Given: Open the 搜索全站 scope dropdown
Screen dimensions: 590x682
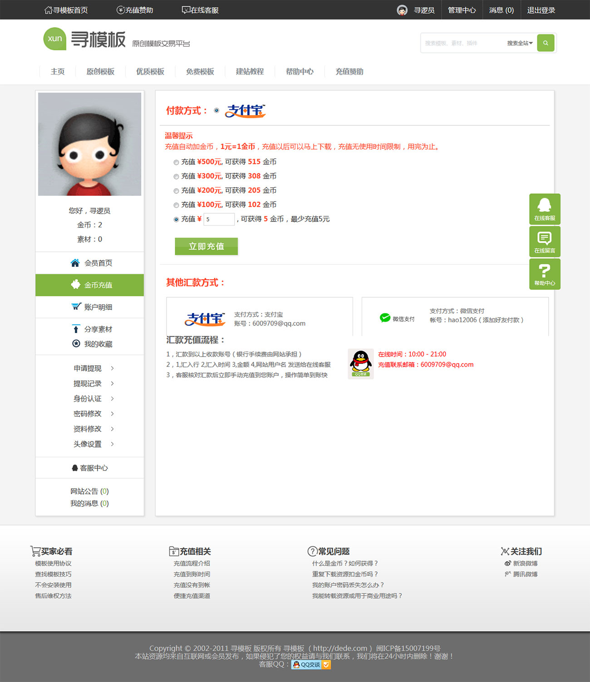Looking at the screenshot, I should (x=520, y=43).
